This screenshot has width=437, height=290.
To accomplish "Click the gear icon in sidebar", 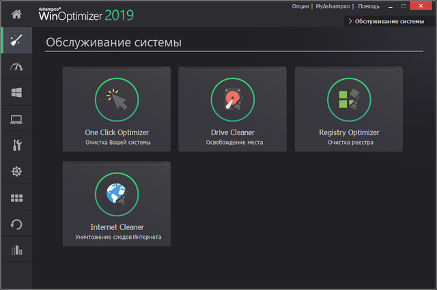I will coord(16,171).
